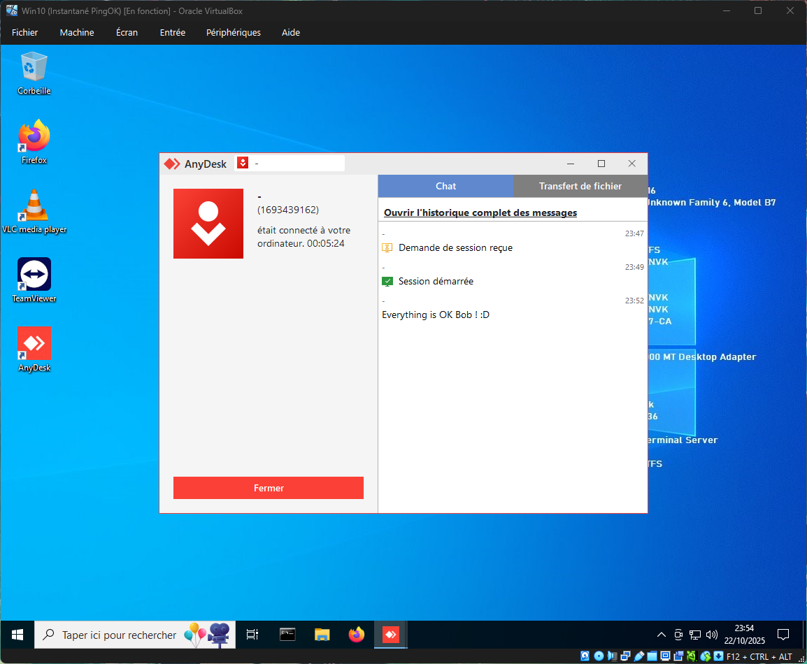
Task: Click the AnyDesk taskbar icon
Action: tap(390, 635)
